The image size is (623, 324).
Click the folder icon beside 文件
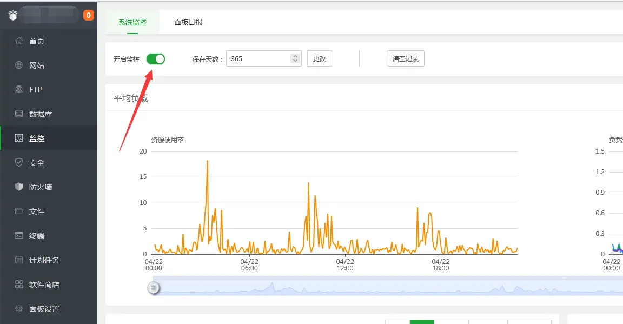pyautogui.click(x=19, y=211)
